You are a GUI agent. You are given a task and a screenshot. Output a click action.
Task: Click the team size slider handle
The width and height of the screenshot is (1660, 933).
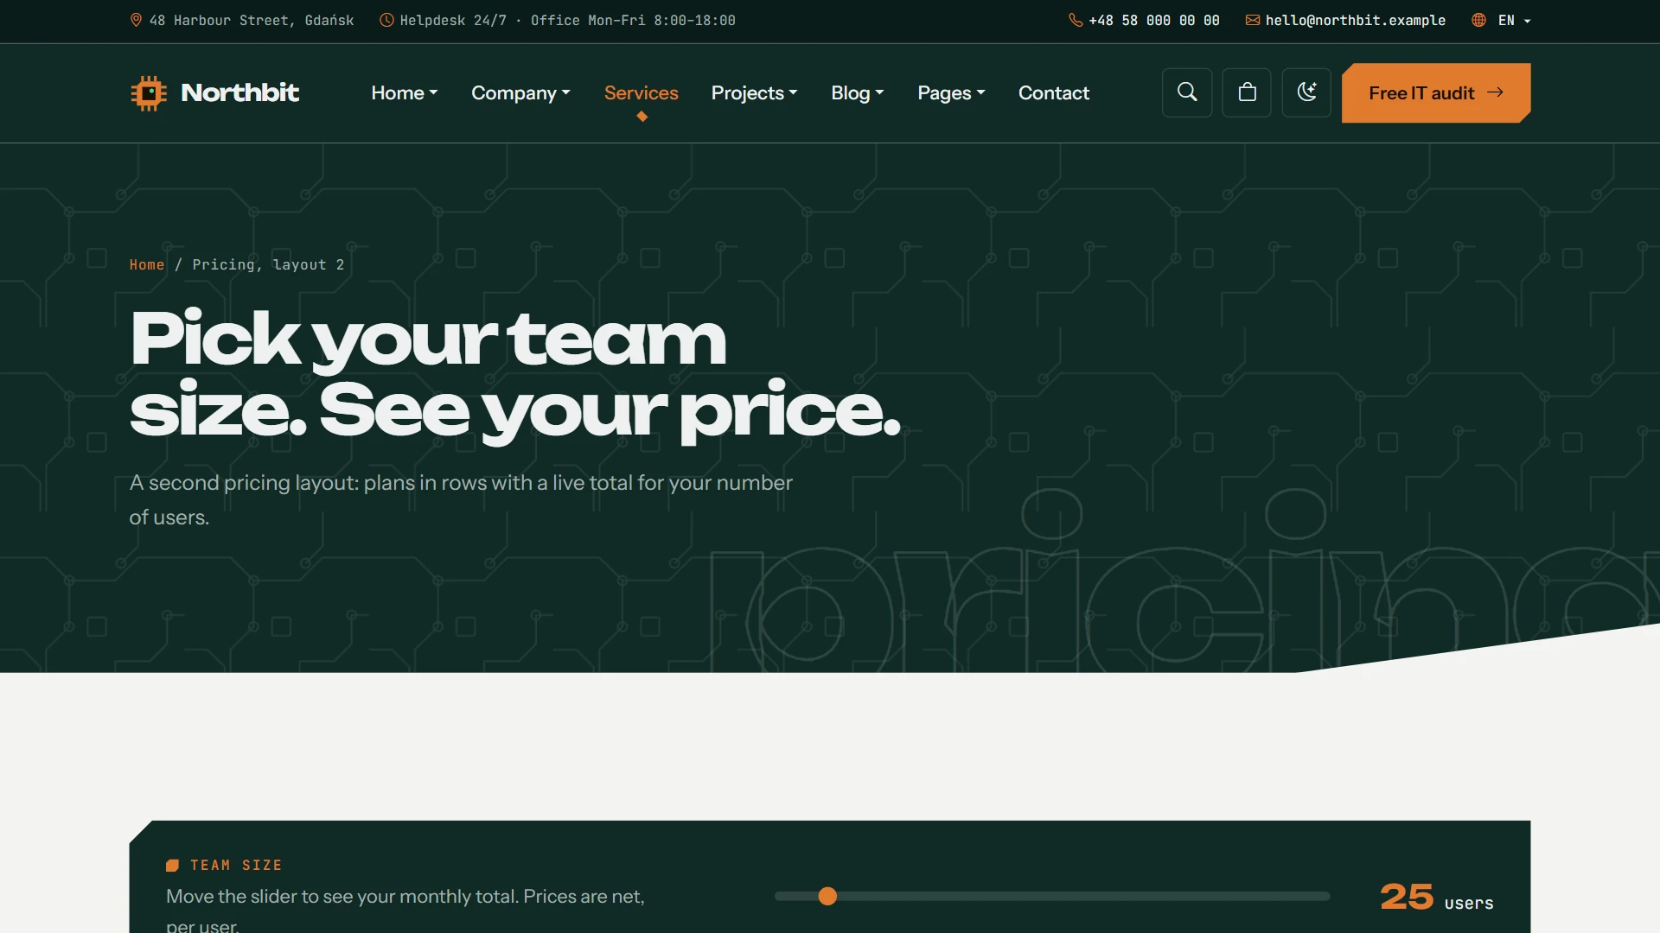[827, 896]
